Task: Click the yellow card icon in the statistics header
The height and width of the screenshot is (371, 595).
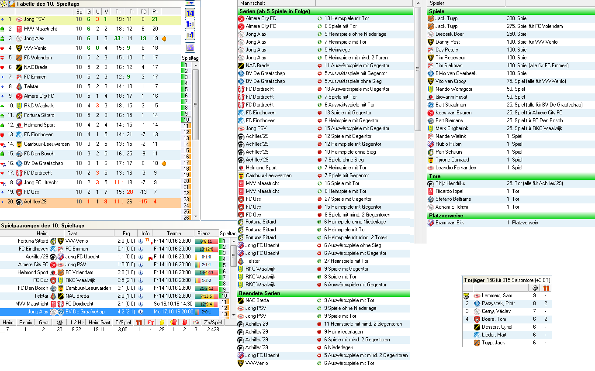Action: [162, 323]
